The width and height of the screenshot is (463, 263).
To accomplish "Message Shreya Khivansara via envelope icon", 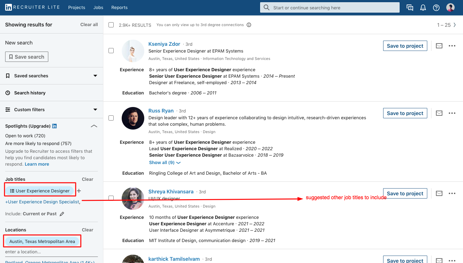I will tap(439, 193).
